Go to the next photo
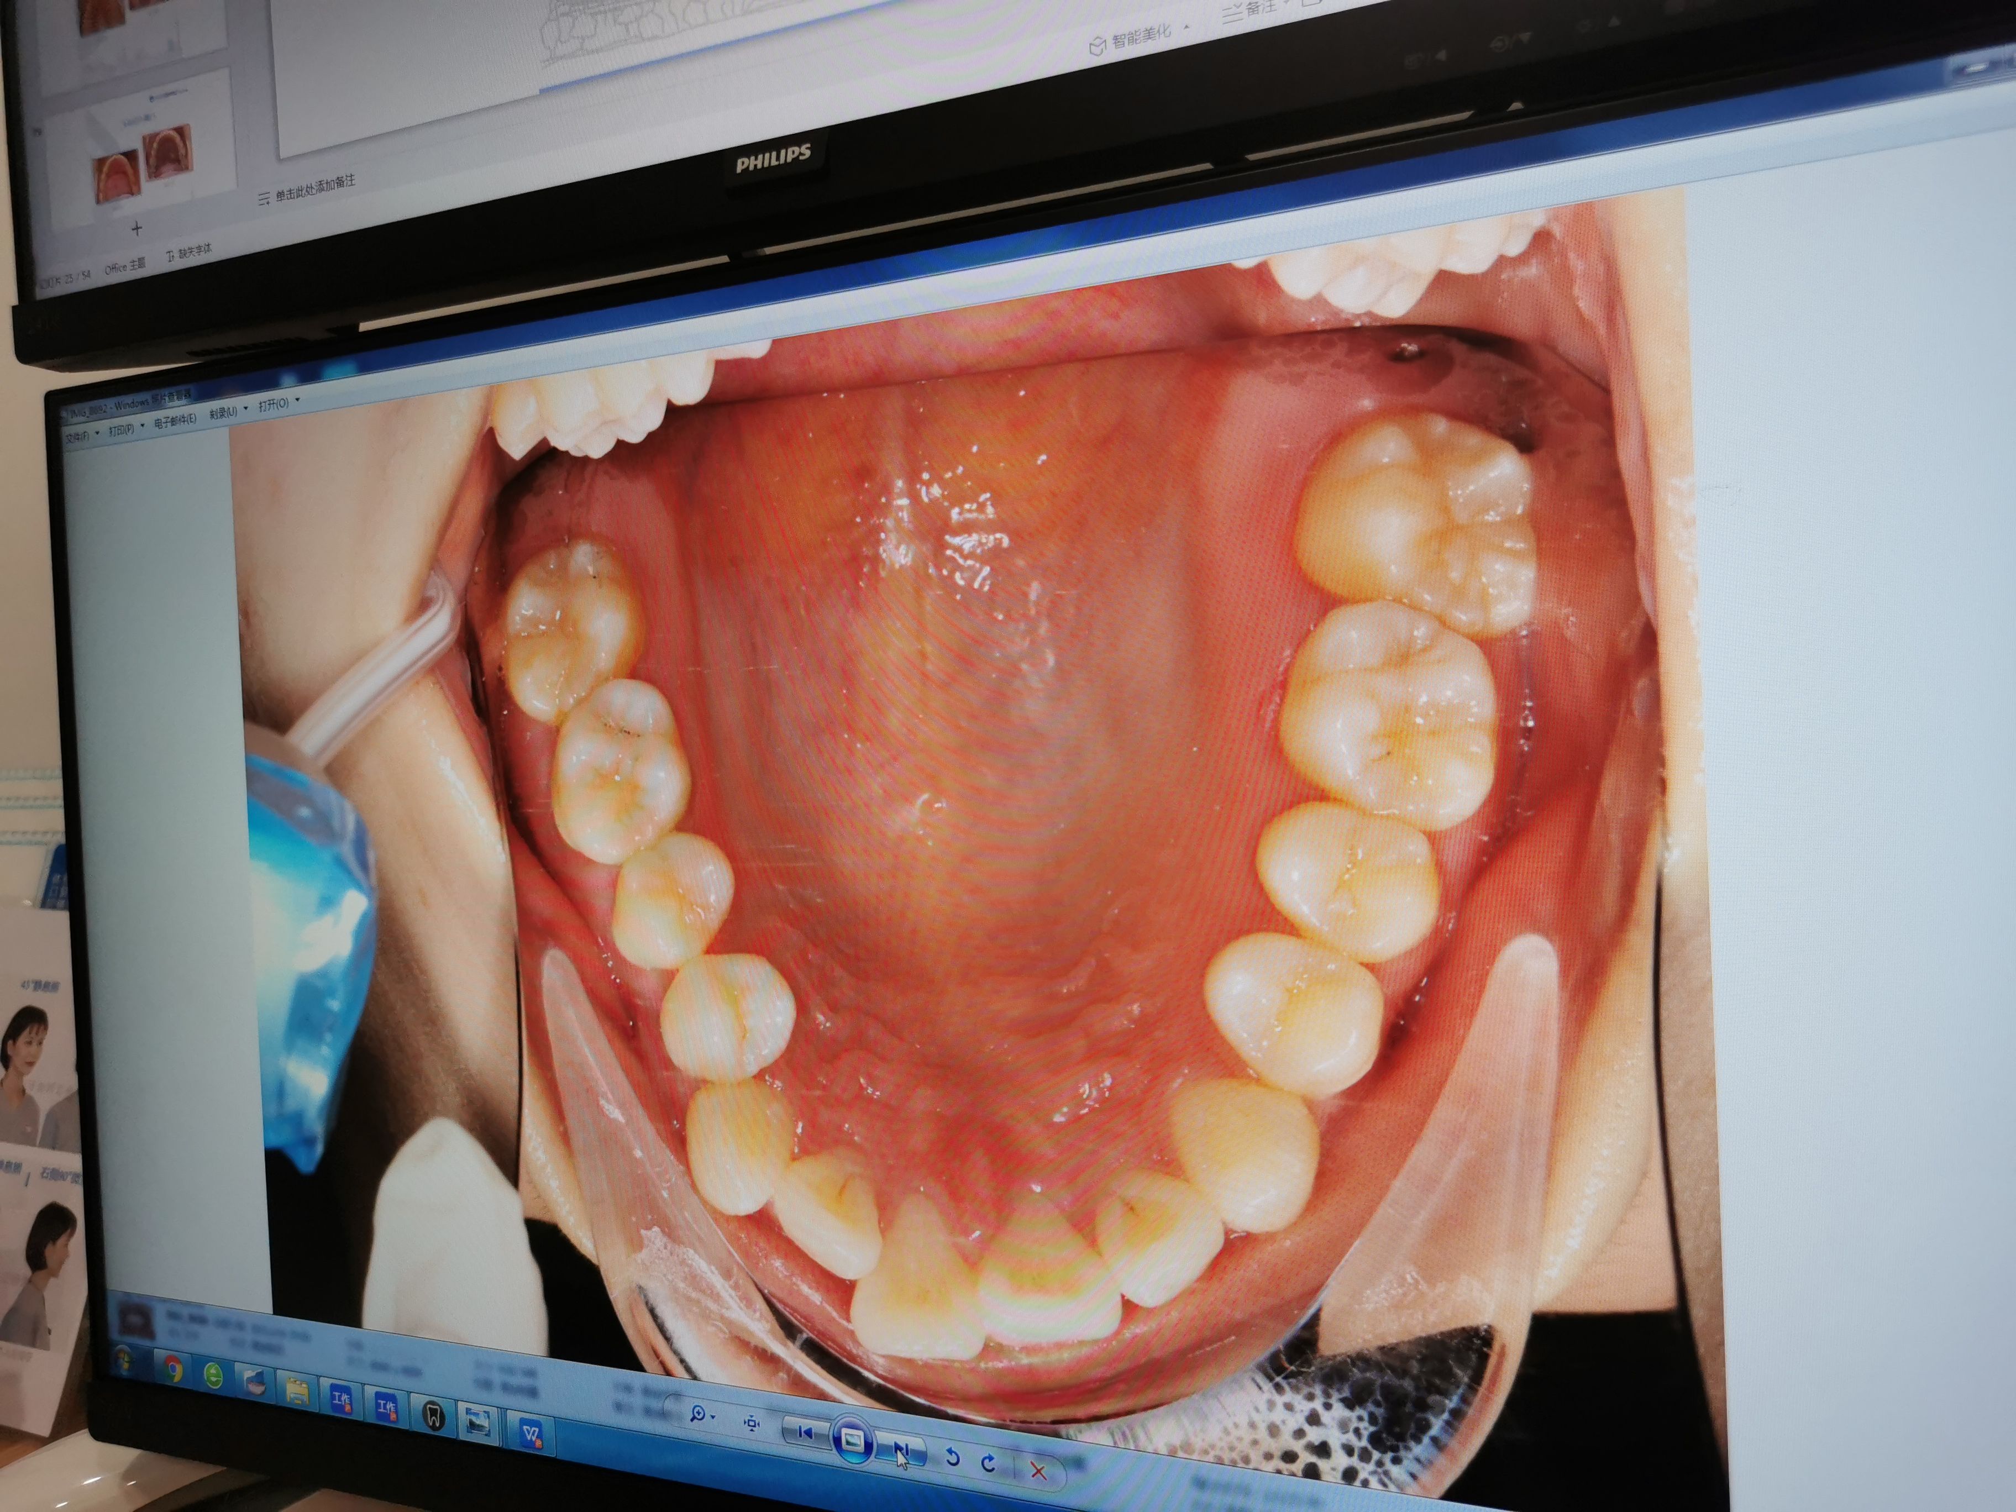2016x1512 pixels. click(901, 1449)
